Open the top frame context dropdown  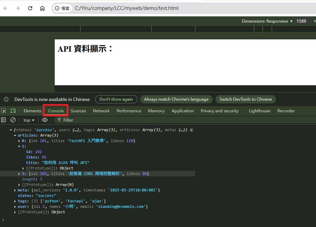[x=28, y=120]
